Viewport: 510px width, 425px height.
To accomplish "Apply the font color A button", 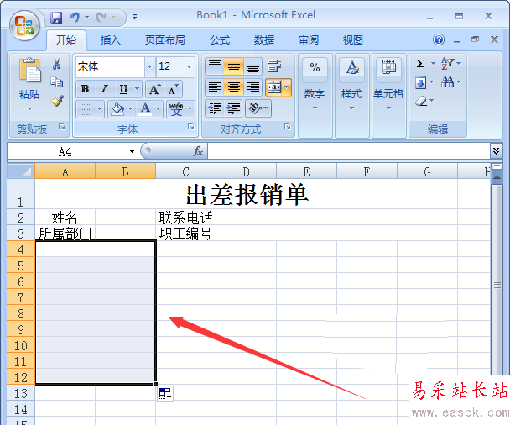I will tap(145, 109).
